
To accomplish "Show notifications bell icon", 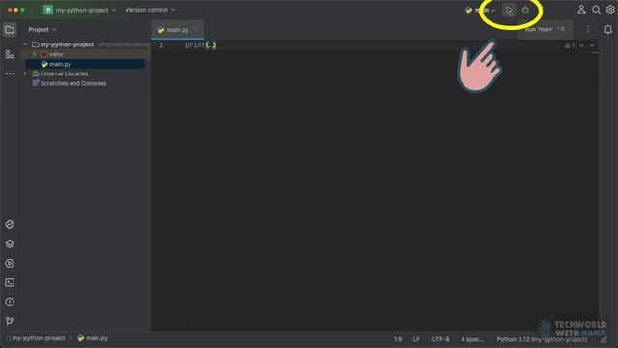I will 608,30.
